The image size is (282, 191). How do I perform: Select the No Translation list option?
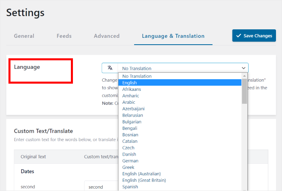(x=137, y=76)
